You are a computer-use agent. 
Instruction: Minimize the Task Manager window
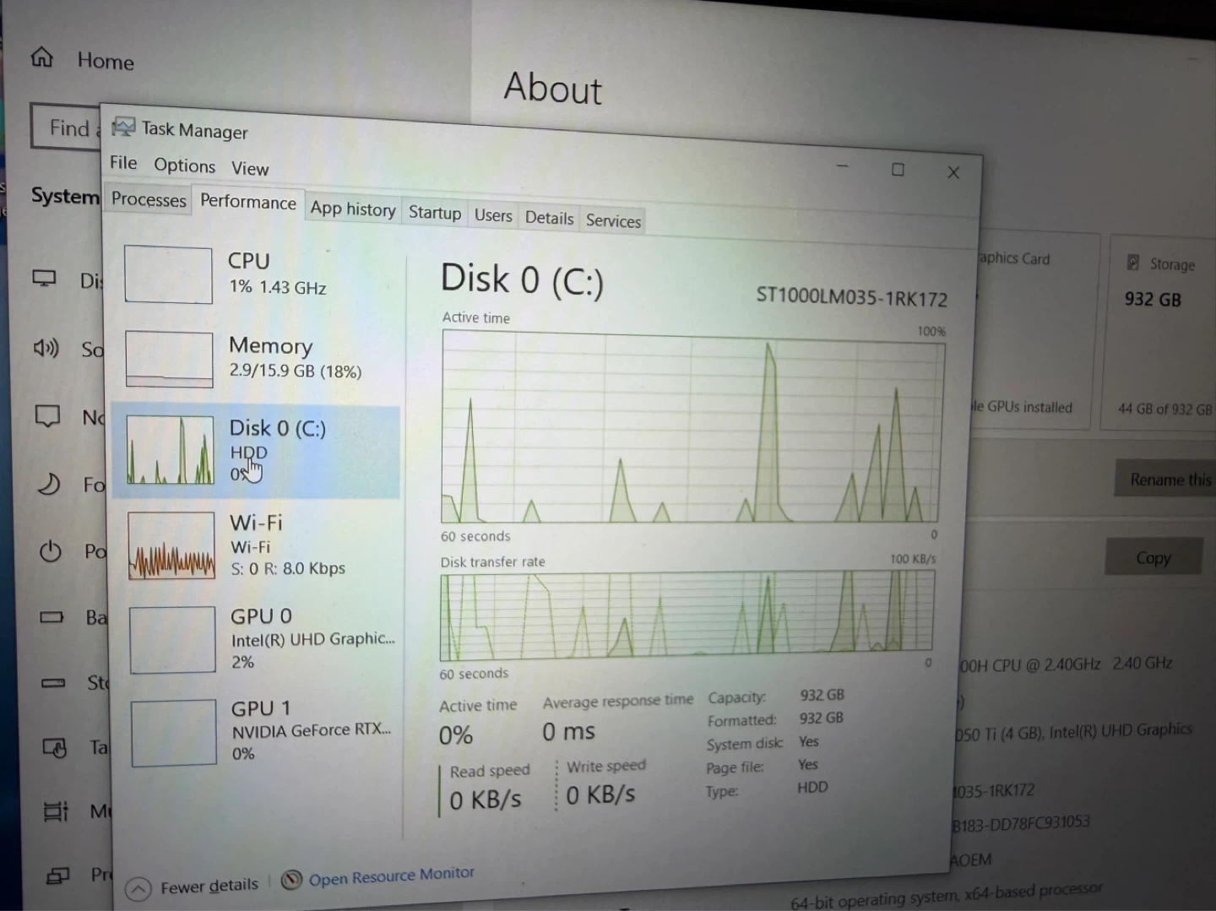pyautogui.click(x=842, y=166)
